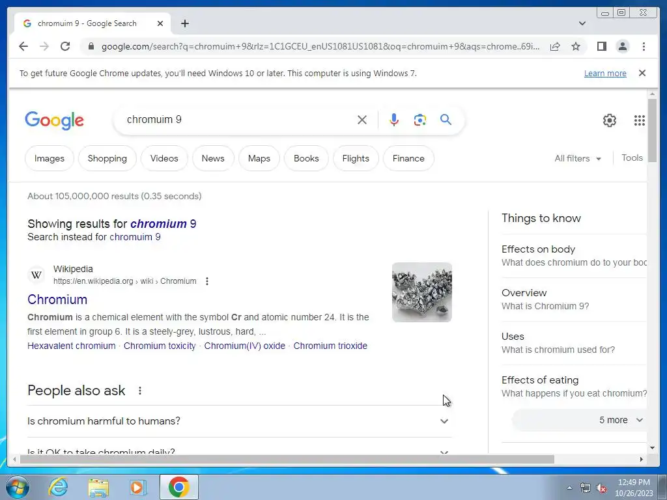Switch to Maps results
The height and width of the screenshot is (500, 667).
(x=259, y=158)
